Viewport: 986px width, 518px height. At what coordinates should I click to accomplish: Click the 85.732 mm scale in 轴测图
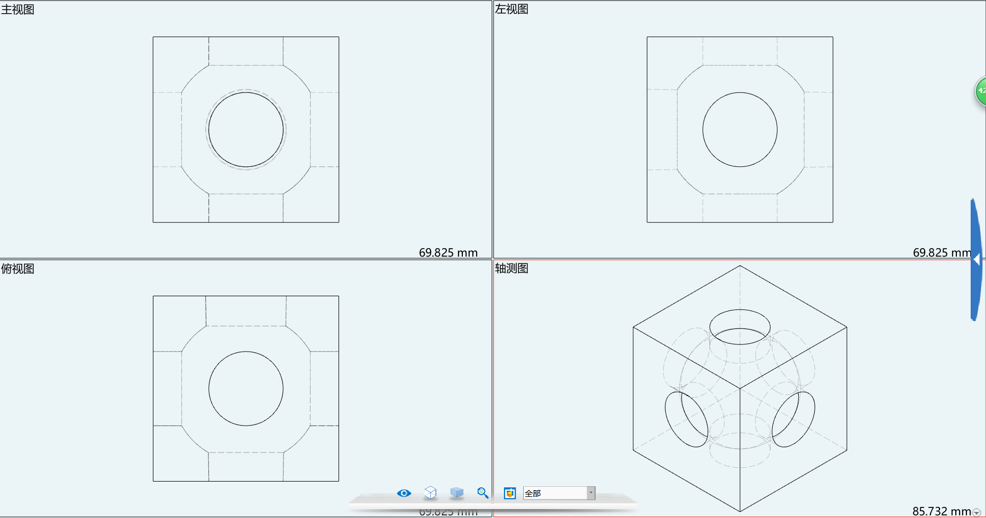(942, 511)
